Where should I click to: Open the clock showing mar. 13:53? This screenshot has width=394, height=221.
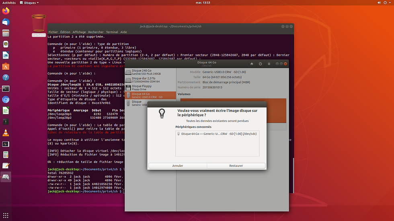[x=203, y=3]
